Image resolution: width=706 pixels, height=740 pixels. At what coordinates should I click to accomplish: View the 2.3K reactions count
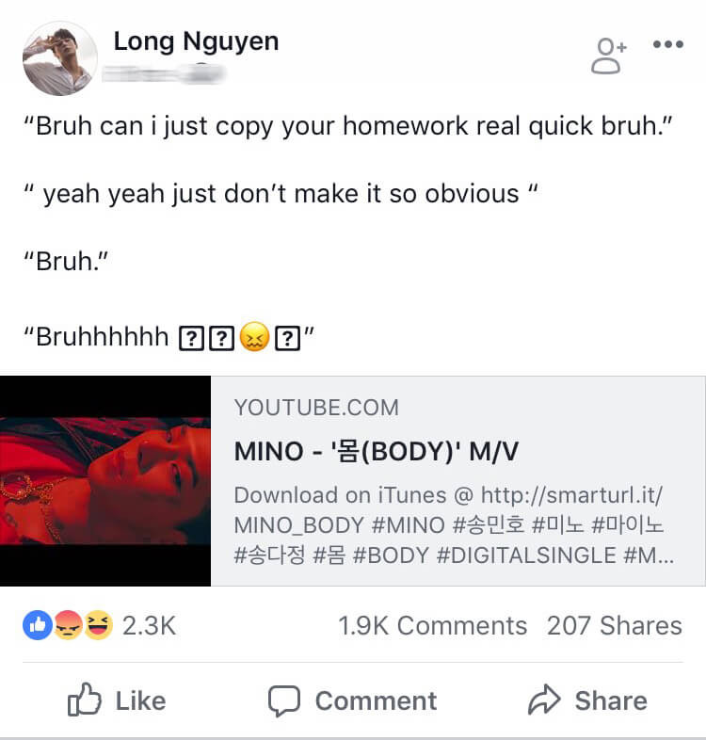(x=149, y=626)
